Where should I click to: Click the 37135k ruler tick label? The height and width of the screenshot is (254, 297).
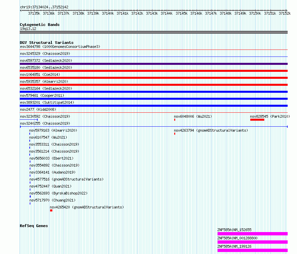tap(34, 13)
